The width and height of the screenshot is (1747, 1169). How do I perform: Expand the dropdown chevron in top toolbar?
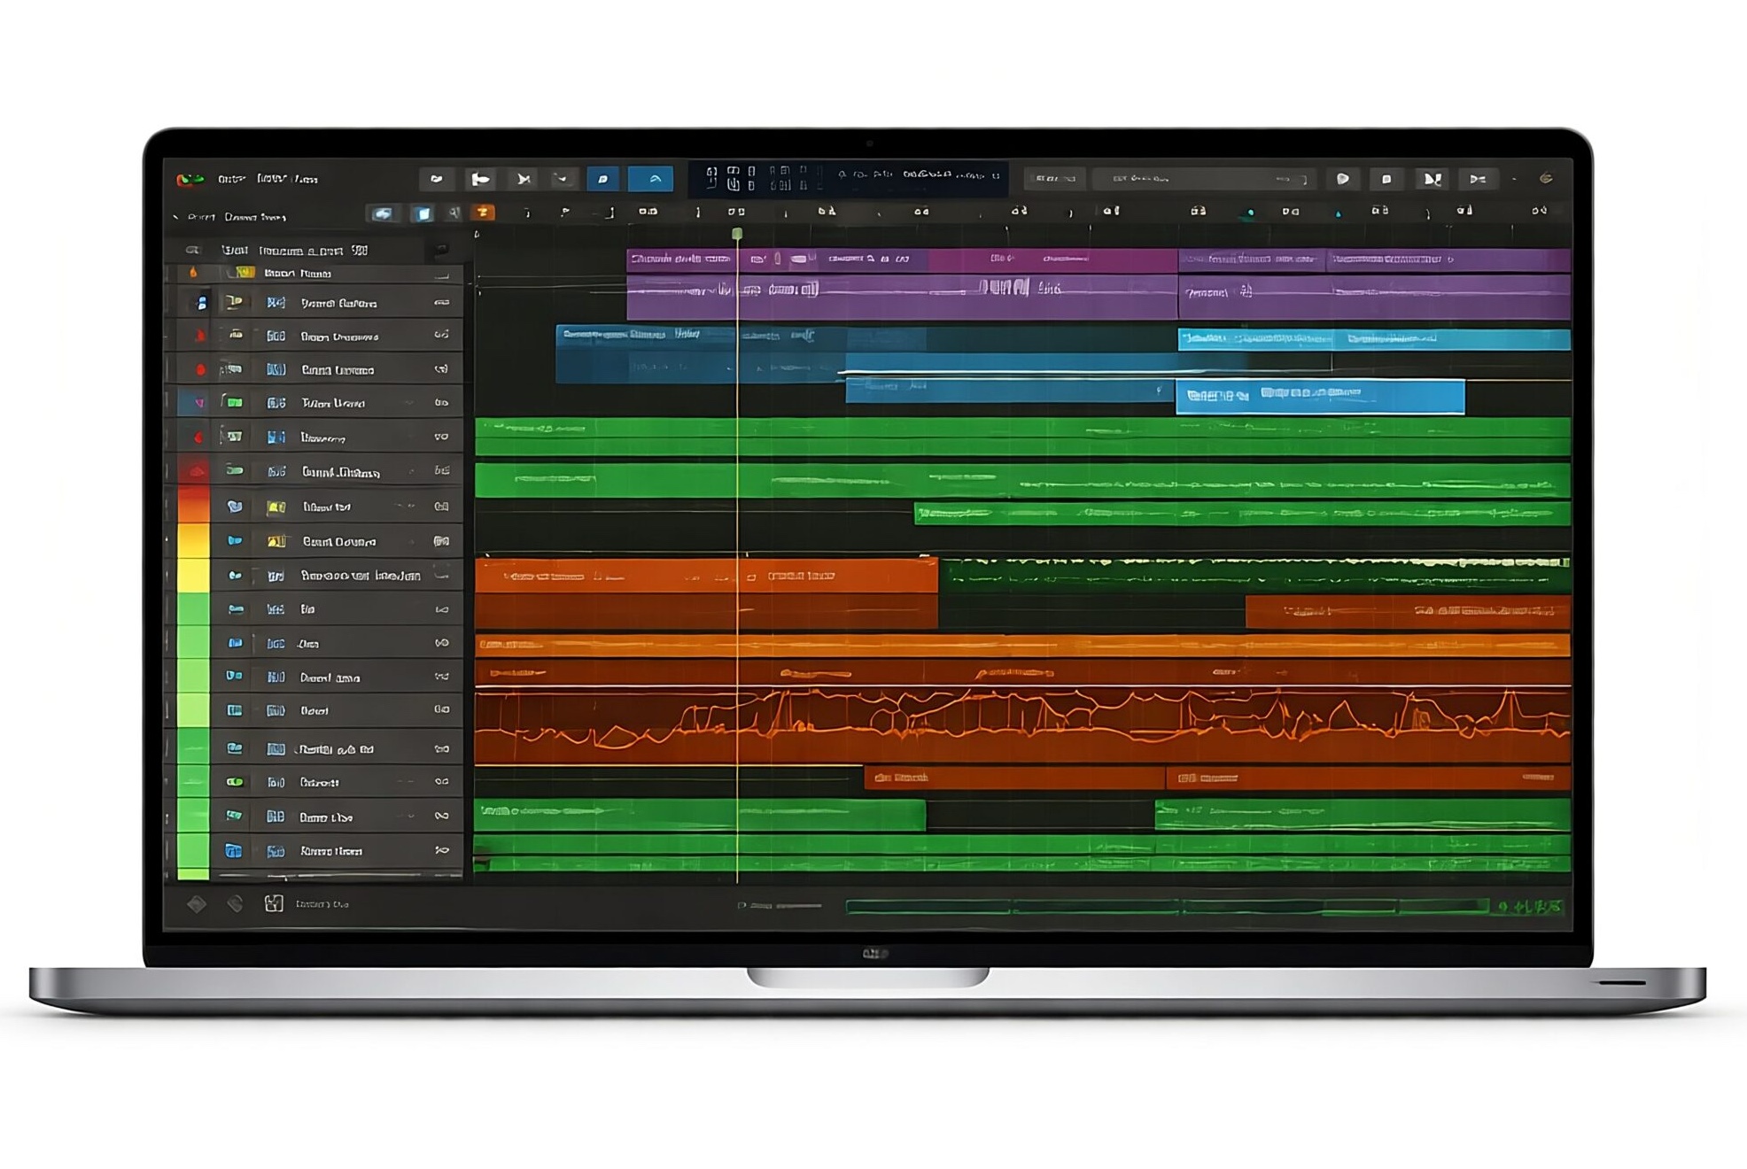[x=562, y=179]
